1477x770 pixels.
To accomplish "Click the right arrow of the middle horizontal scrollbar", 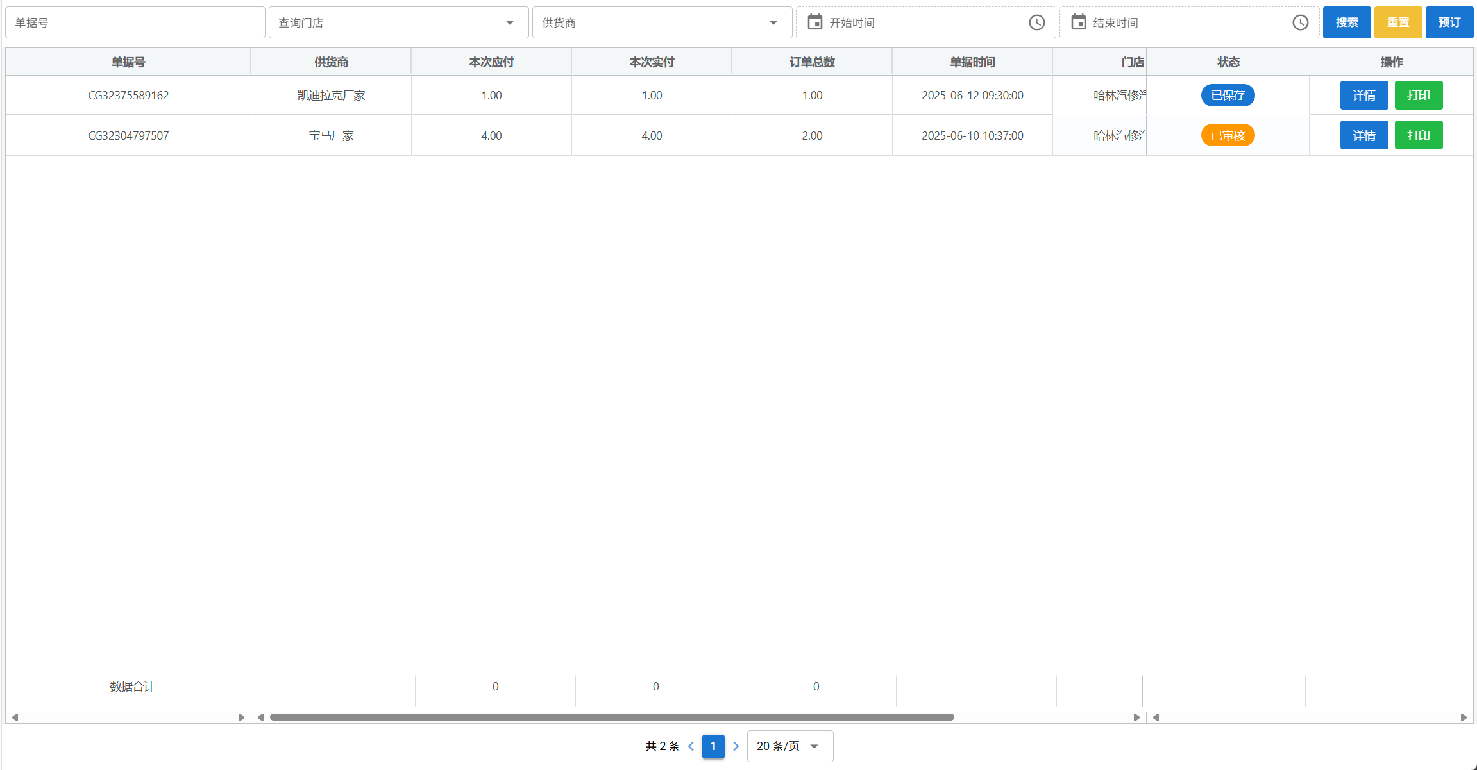I will pos(1136,717).
